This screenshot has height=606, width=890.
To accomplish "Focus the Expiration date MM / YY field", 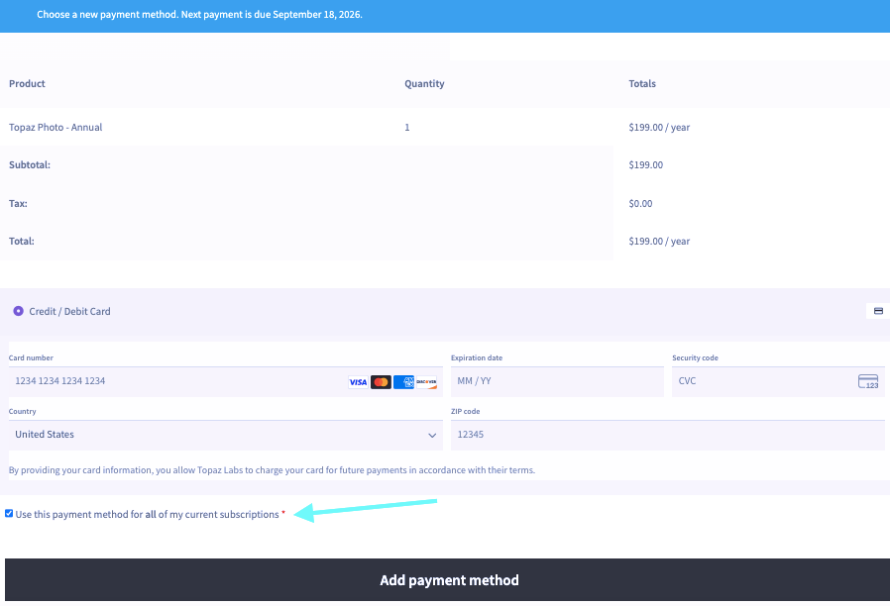I will [x=557, y=381].
